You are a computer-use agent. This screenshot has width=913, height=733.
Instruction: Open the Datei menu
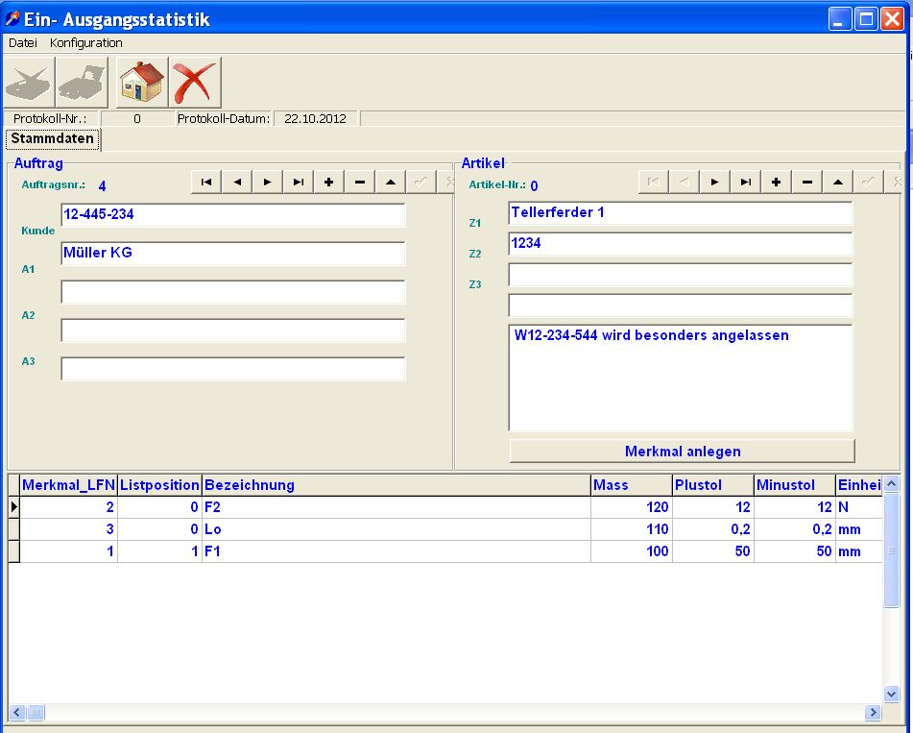click(x=22, y=43)
